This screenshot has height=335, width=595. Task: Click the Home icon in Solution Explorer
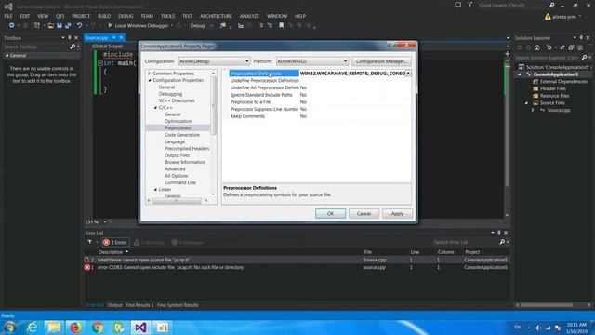pyautogui.click(x=537, y=47)
